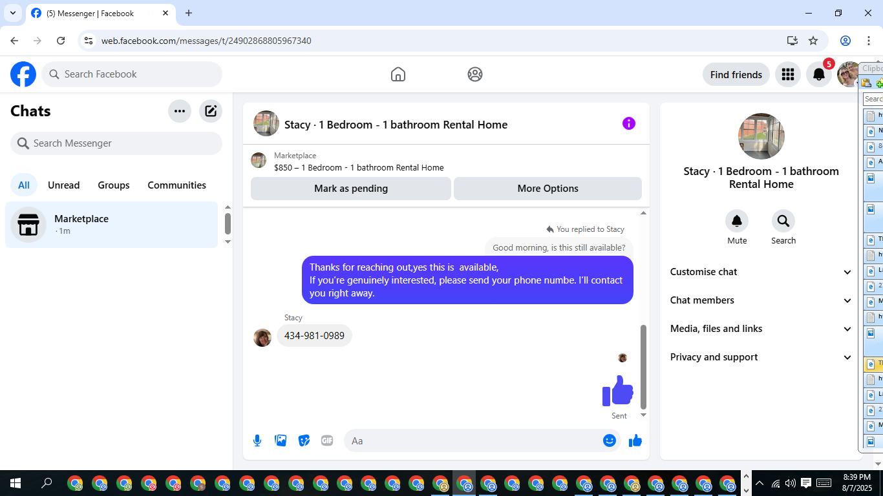The height and width of the screenshot is (496, 883).
Task: Expand the Customise chat section
Action: [761, 272]
